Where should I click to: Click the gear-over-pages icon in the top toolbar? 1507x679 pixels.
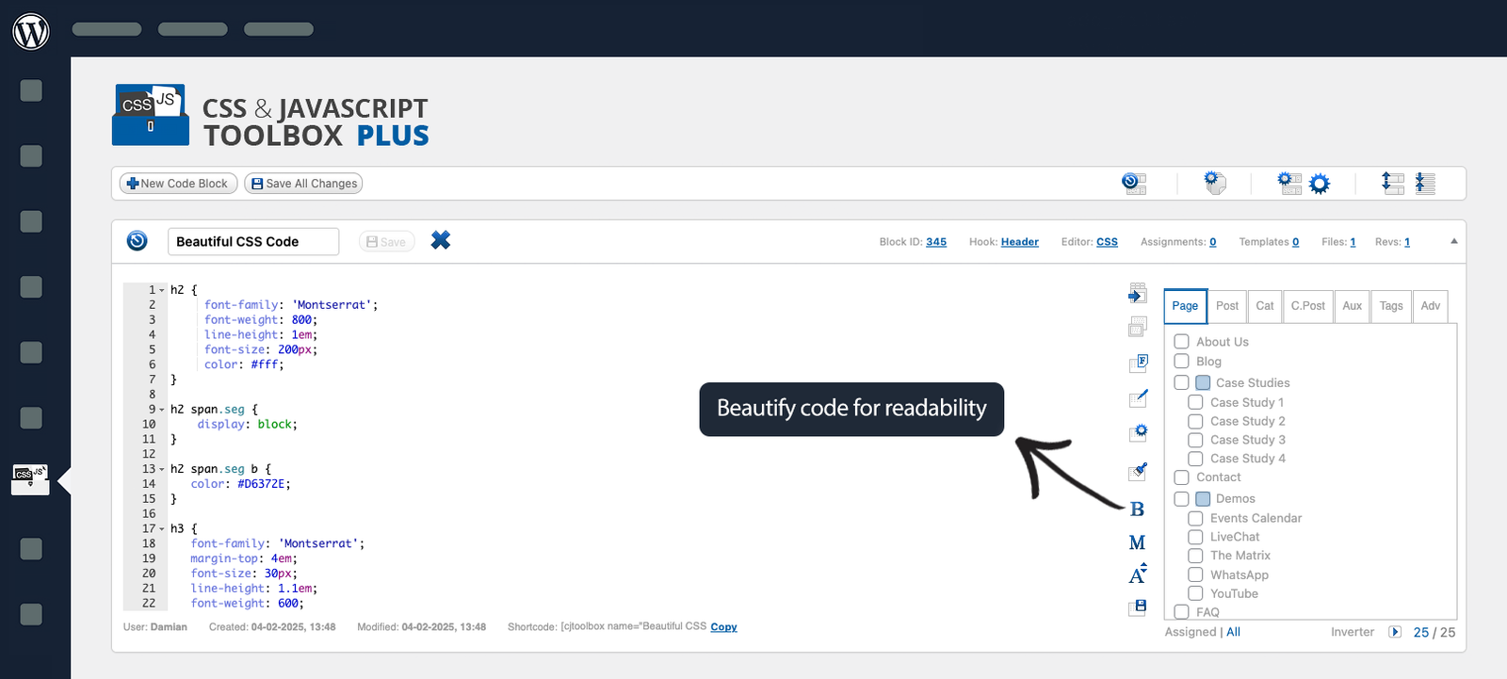click(1215, 183)
